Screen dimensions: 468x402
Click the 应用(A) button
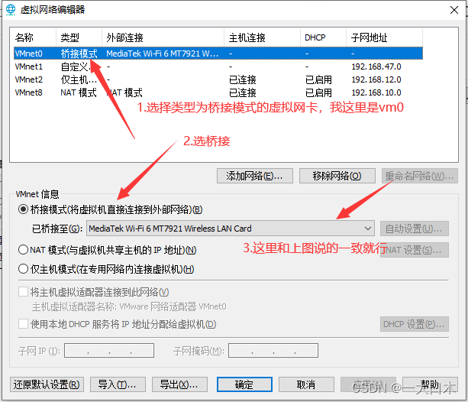point(368,384)
